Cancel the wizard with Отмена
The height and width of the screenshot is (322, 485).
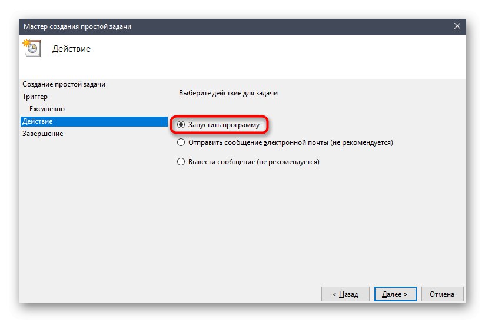(x=441, y=294)
